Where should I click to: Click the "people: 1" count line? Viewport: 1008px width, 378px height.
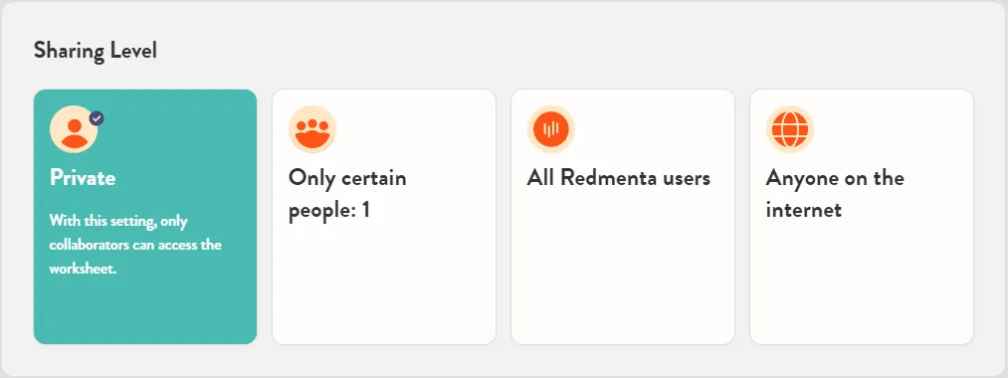point(329,210)
